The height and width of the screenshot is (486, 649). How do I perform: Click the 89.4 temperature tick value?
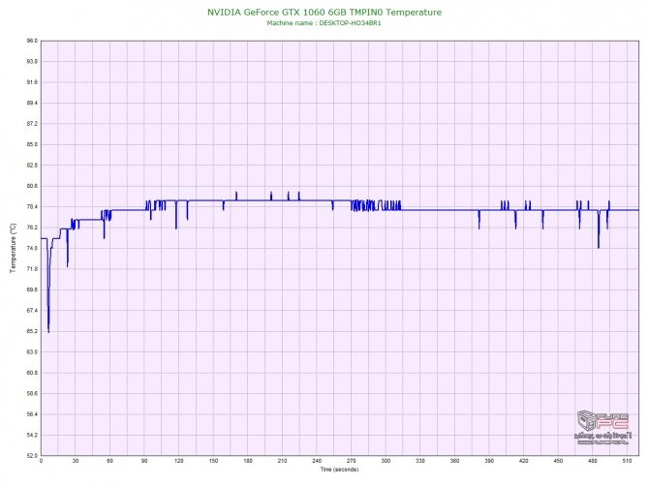point(32,103)
